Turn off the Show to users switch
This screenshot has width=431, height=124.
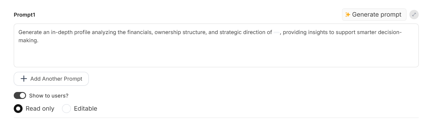tap(20, 95)
